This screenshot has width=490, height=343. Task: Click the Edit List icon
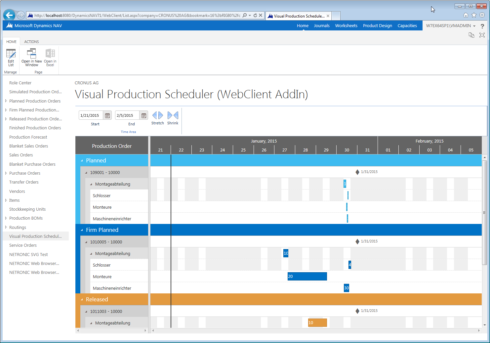point(11,53)
